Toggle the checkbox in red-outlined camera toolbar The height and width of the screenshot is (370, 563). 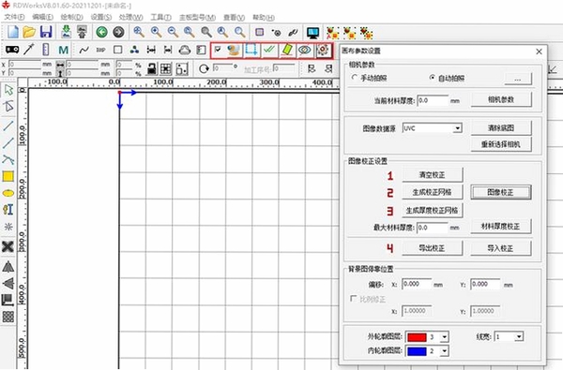(x=218, y=49)
